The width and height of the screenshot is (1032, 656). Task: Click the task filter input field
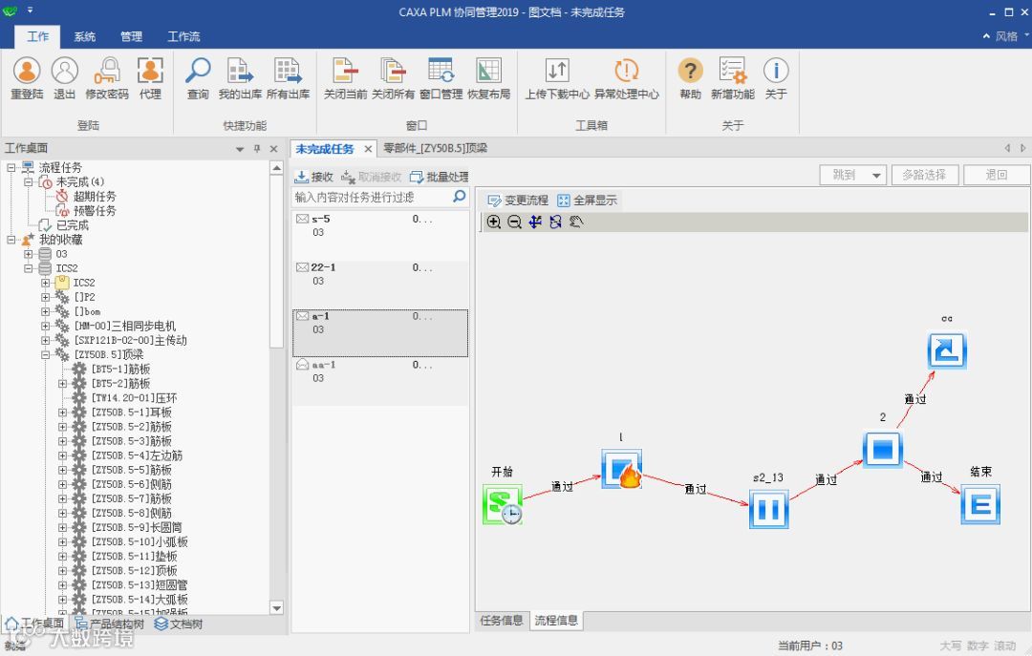[x=372, y=197]
